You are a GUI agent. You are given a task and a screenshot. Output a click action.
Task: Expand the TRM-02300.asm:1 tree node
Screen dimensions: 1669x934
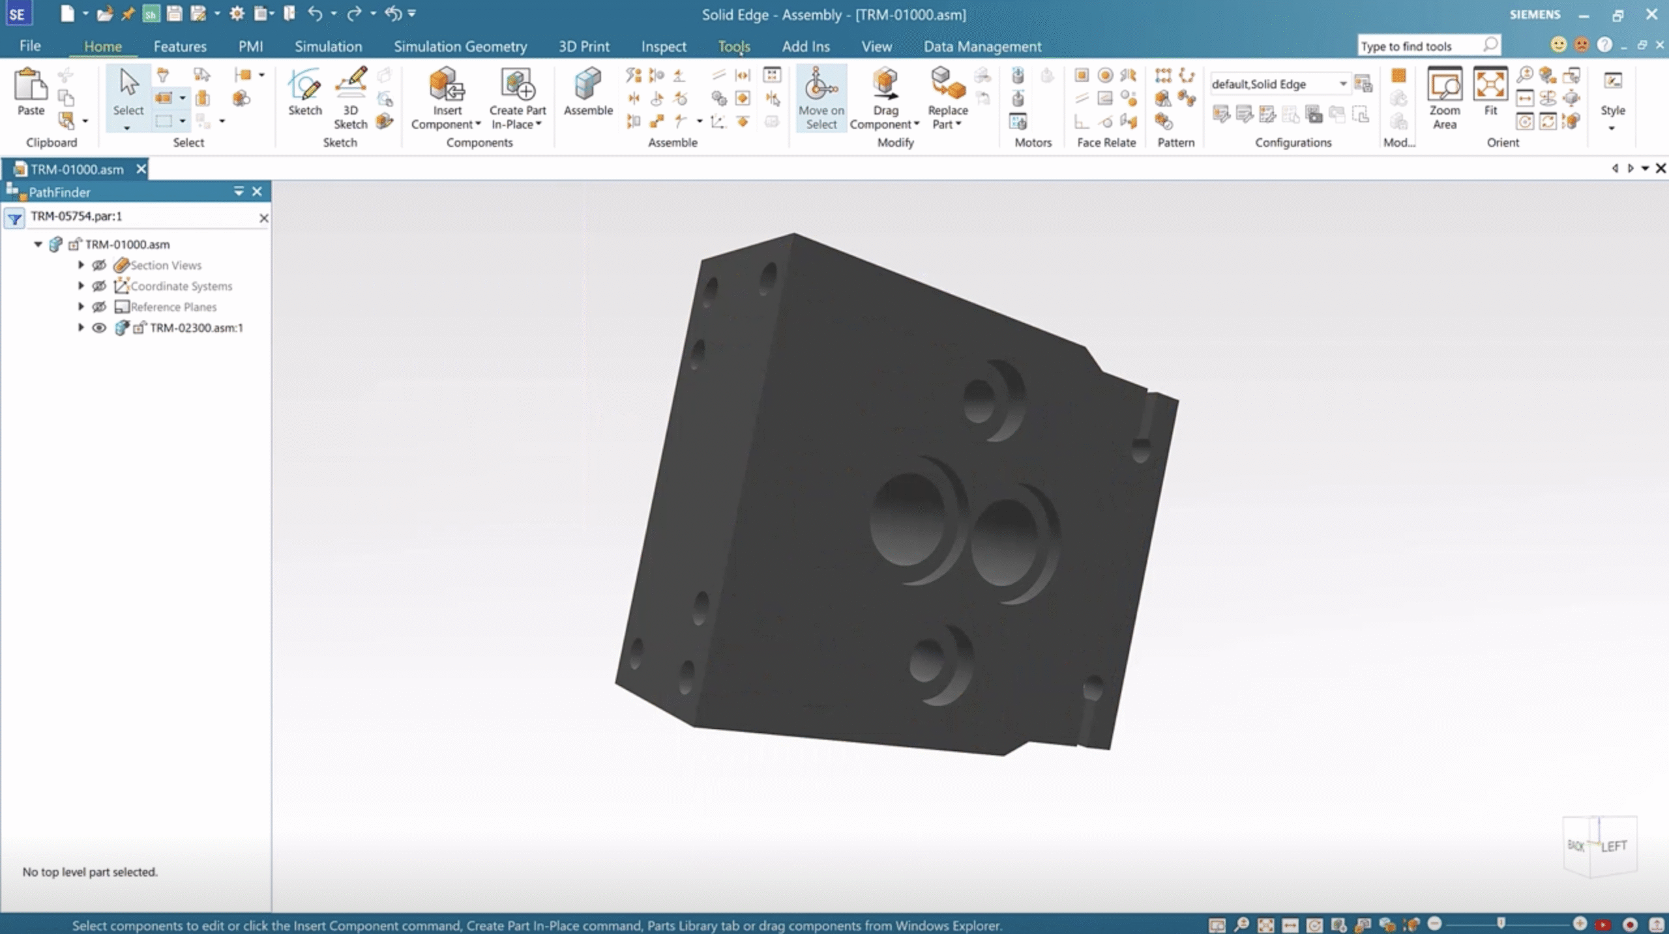(81, 328)
